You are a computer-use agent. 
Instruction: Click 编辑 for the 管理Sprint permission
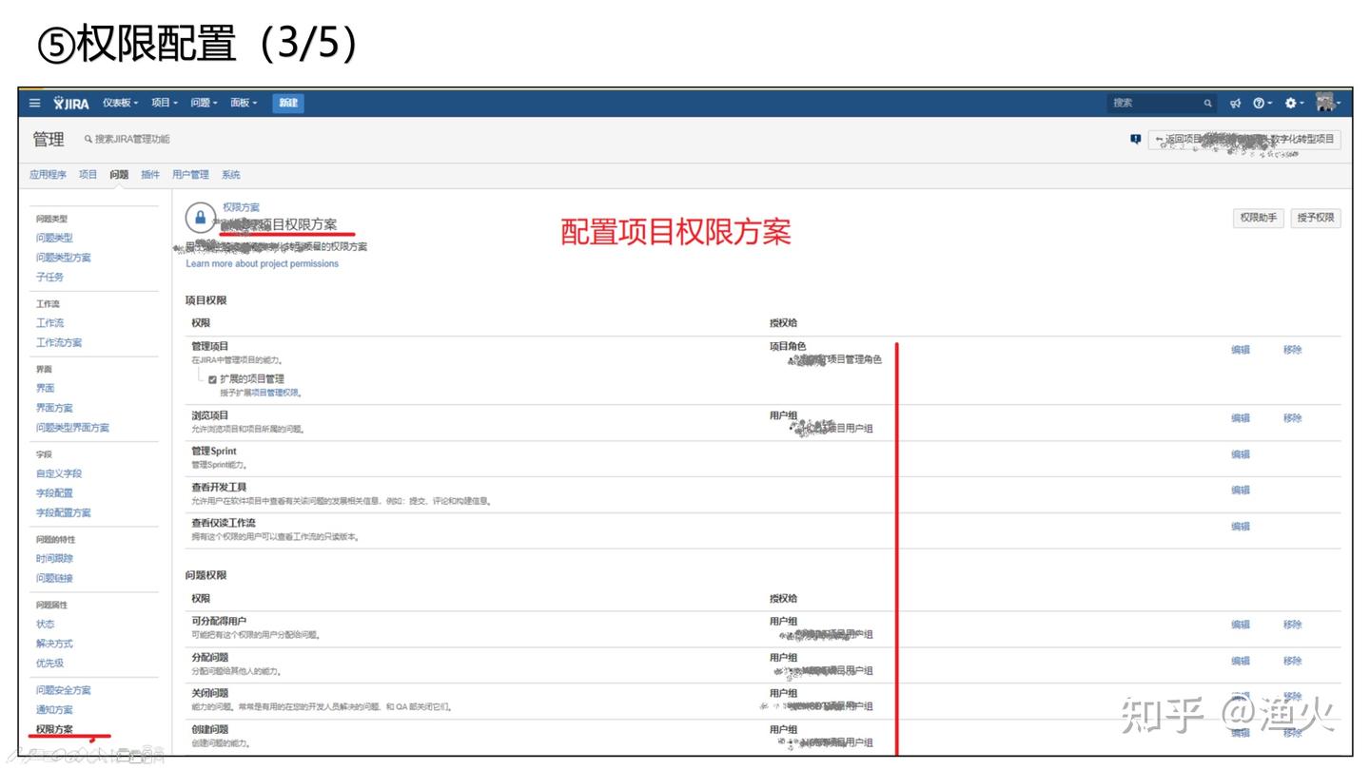[x=1241, y=454]
